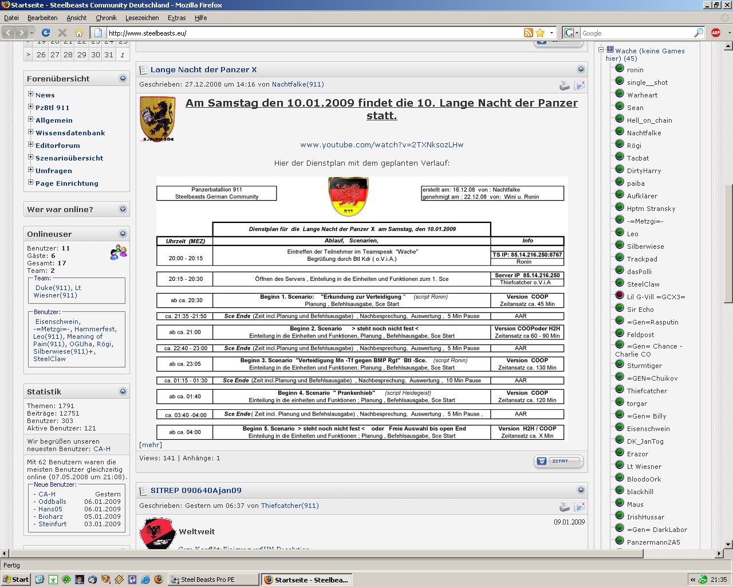Click the horizontal scrollbar at page bottom
The width and height of the screenshot is (733, 587).
[x=361, y=554]
